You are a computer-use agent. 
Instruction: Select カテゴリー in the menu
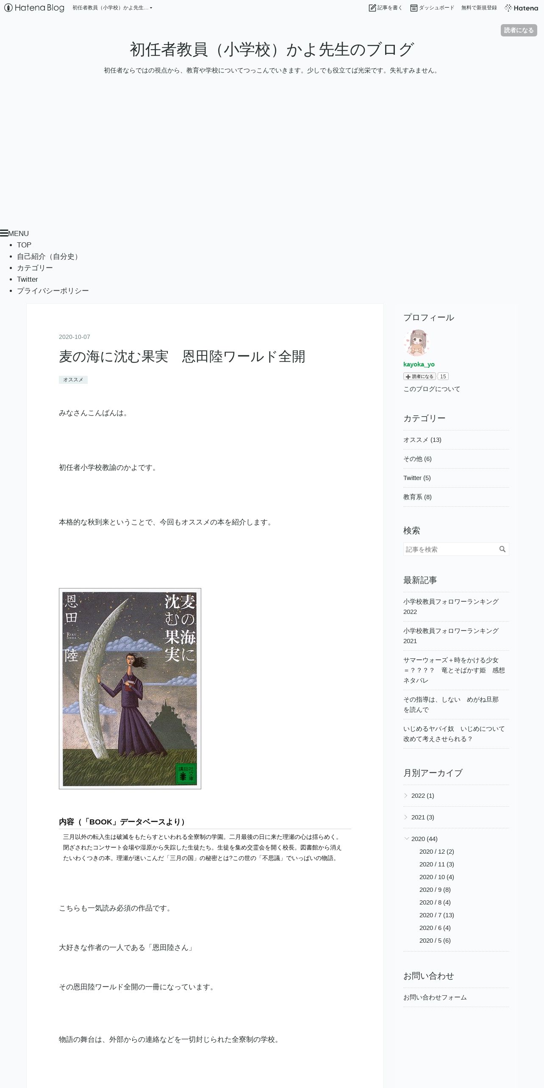35,268
